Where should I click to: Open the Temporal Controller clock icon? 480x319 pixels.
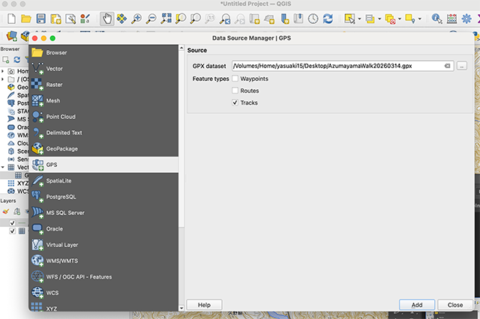[313, 19]
